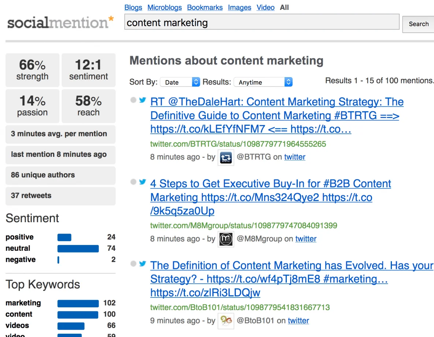Click the gray dot beside the 4 Steps mention
This screenshot has height=337, width=434.
tap(133, 182)
